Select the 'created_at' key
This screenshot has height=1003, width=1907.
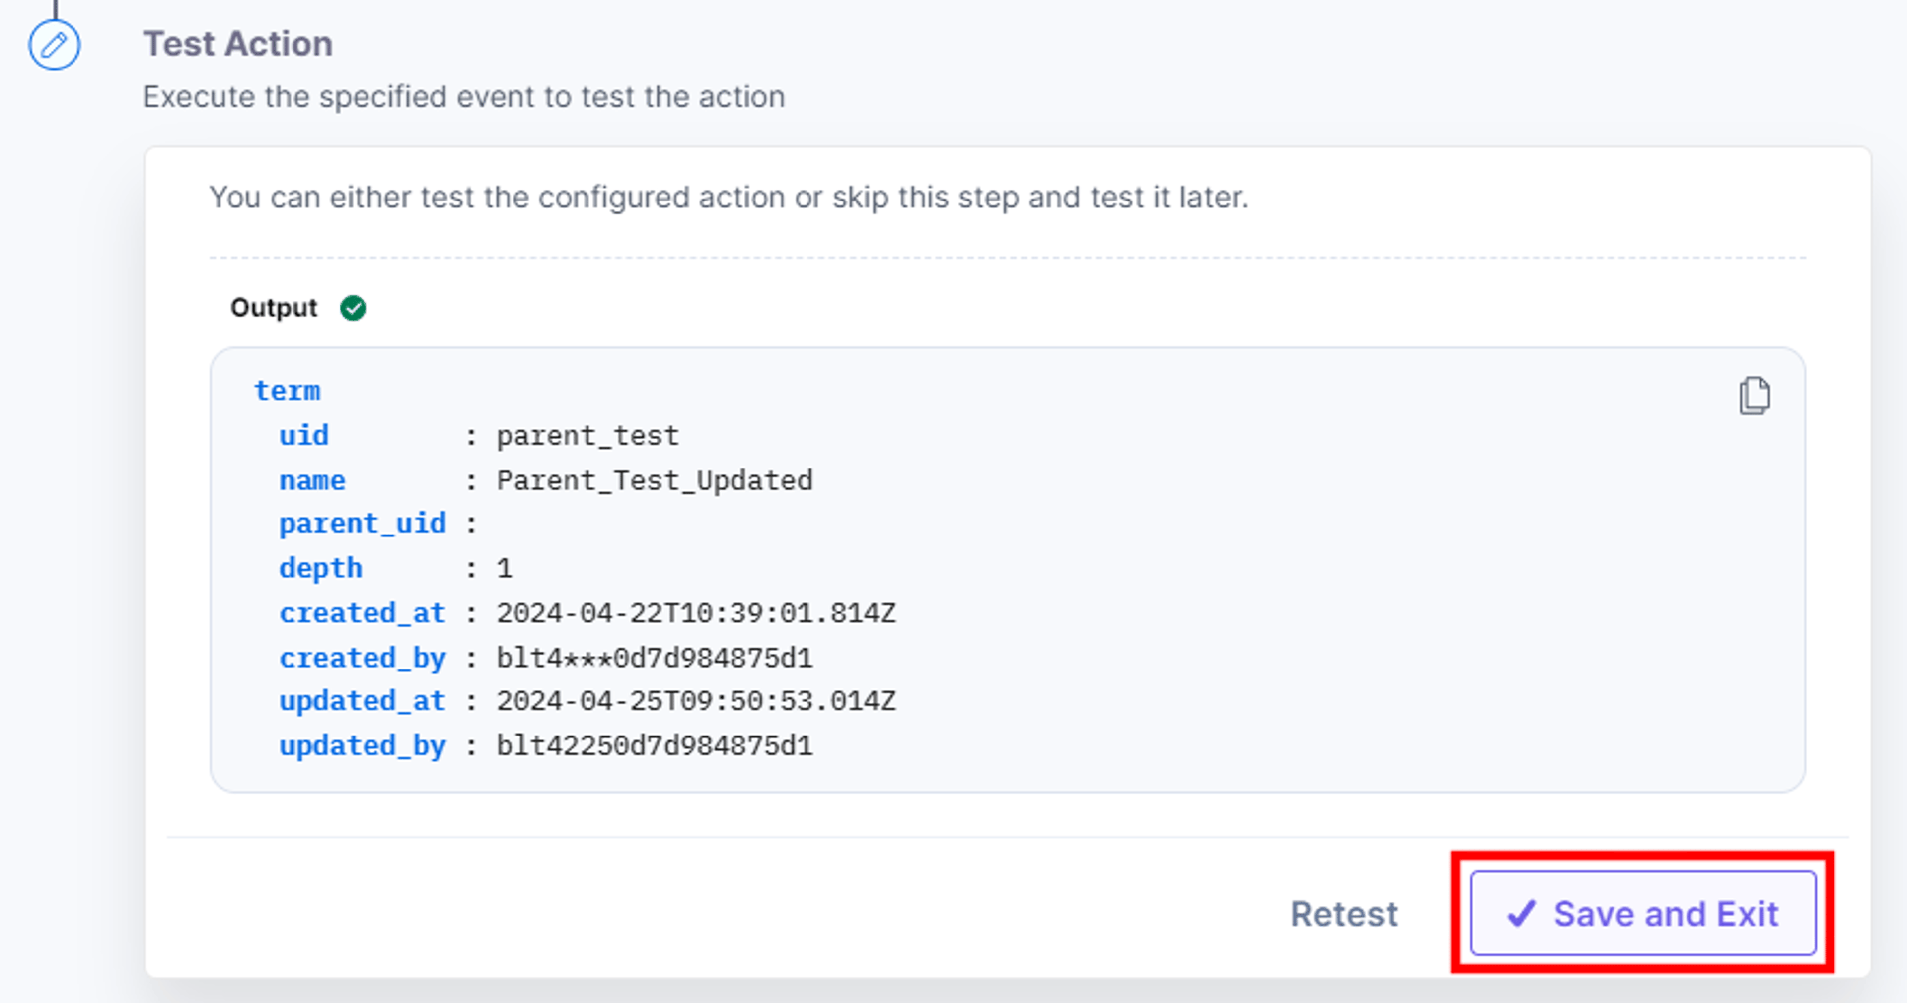(x=362, y=612)
